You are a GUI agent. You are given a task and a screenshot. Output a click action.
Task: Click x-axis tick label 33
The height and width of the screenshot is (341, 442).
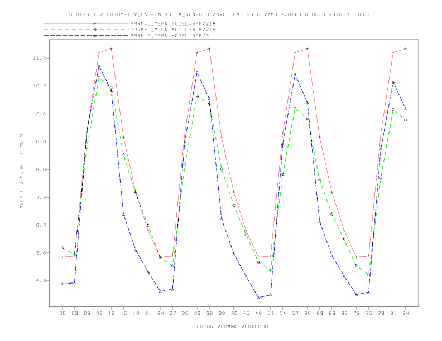(197, 313)
